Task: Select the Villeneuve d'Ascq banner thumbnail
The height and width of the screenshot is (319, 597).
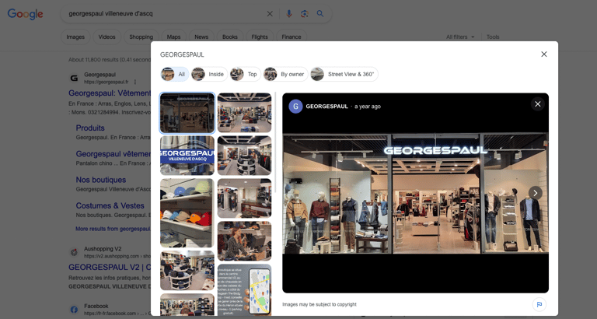Action: pyautogui.click(x=187, y=156)
